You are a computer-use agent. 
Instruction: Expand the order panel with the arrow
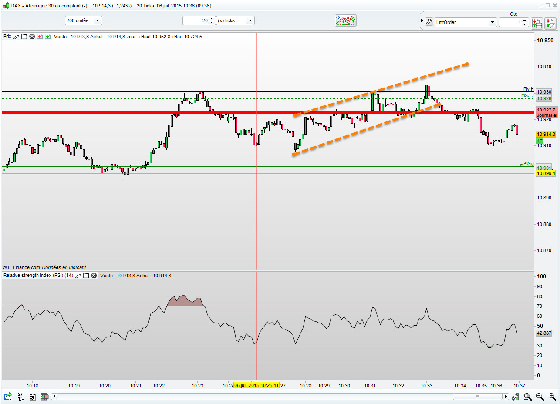tap(422, 22)
